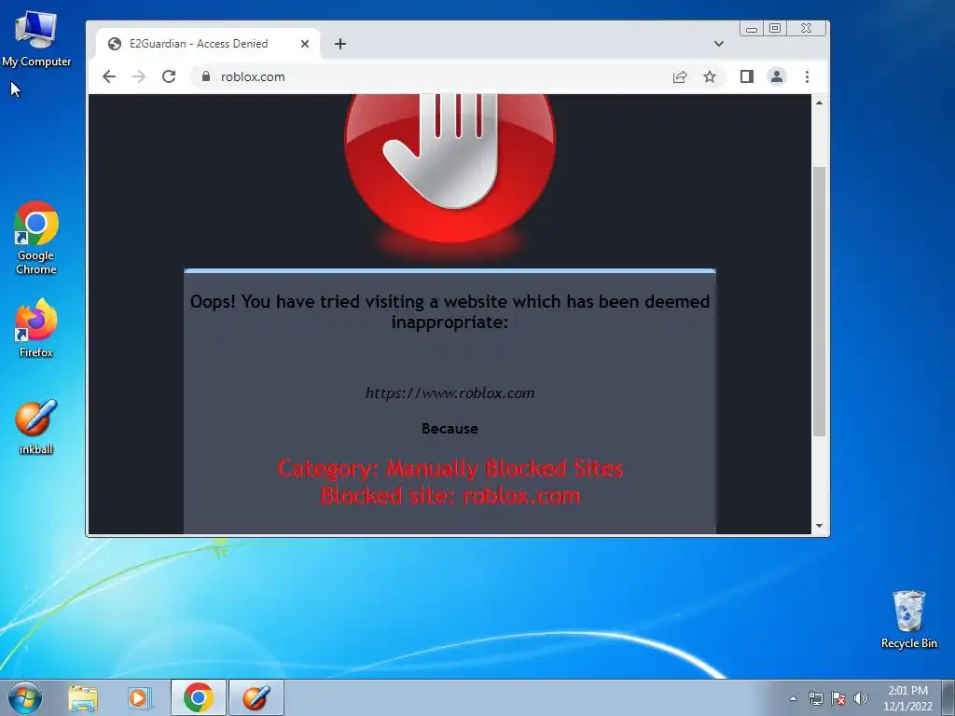Restore down the Chrome window
955x716 pixels.
point(775,29)
